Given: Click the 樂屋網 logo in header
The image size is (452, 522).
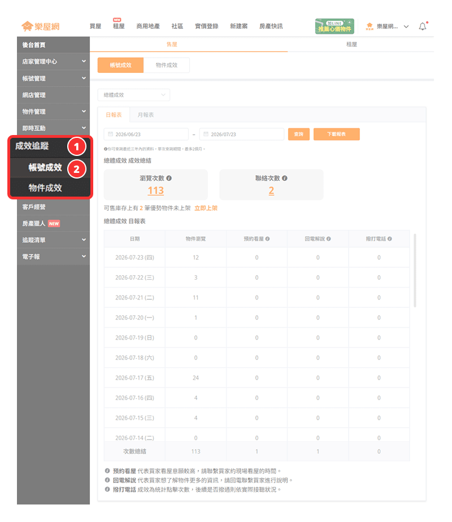Looking at the screenshot, I should pos(41,27).
